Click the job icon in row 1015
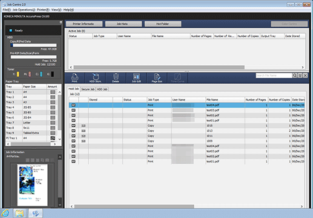Screen dimensions: 313x218 pyautogui.click(x=73, y=126)
